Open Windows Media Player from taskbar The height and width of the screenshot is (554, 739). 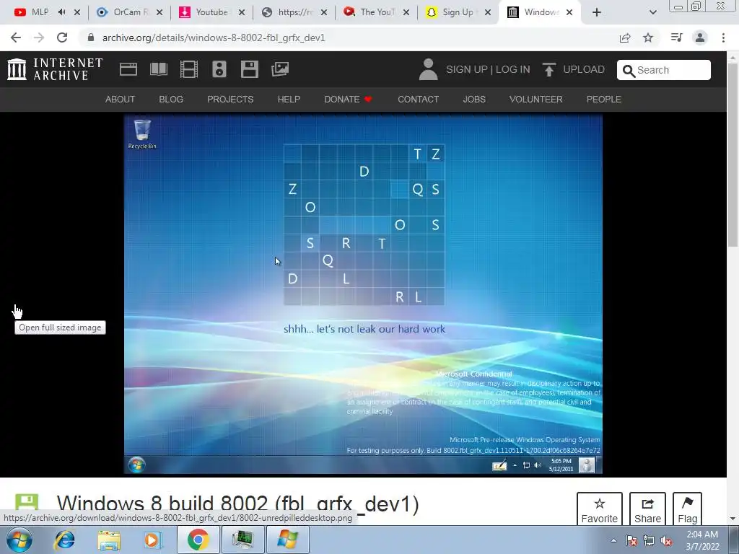click(x=153, y=540)
